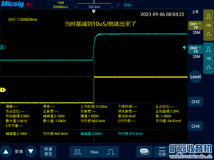Open the 14M memory depth setting
This screenshot has width=214, height=160.
coord(60,3)
